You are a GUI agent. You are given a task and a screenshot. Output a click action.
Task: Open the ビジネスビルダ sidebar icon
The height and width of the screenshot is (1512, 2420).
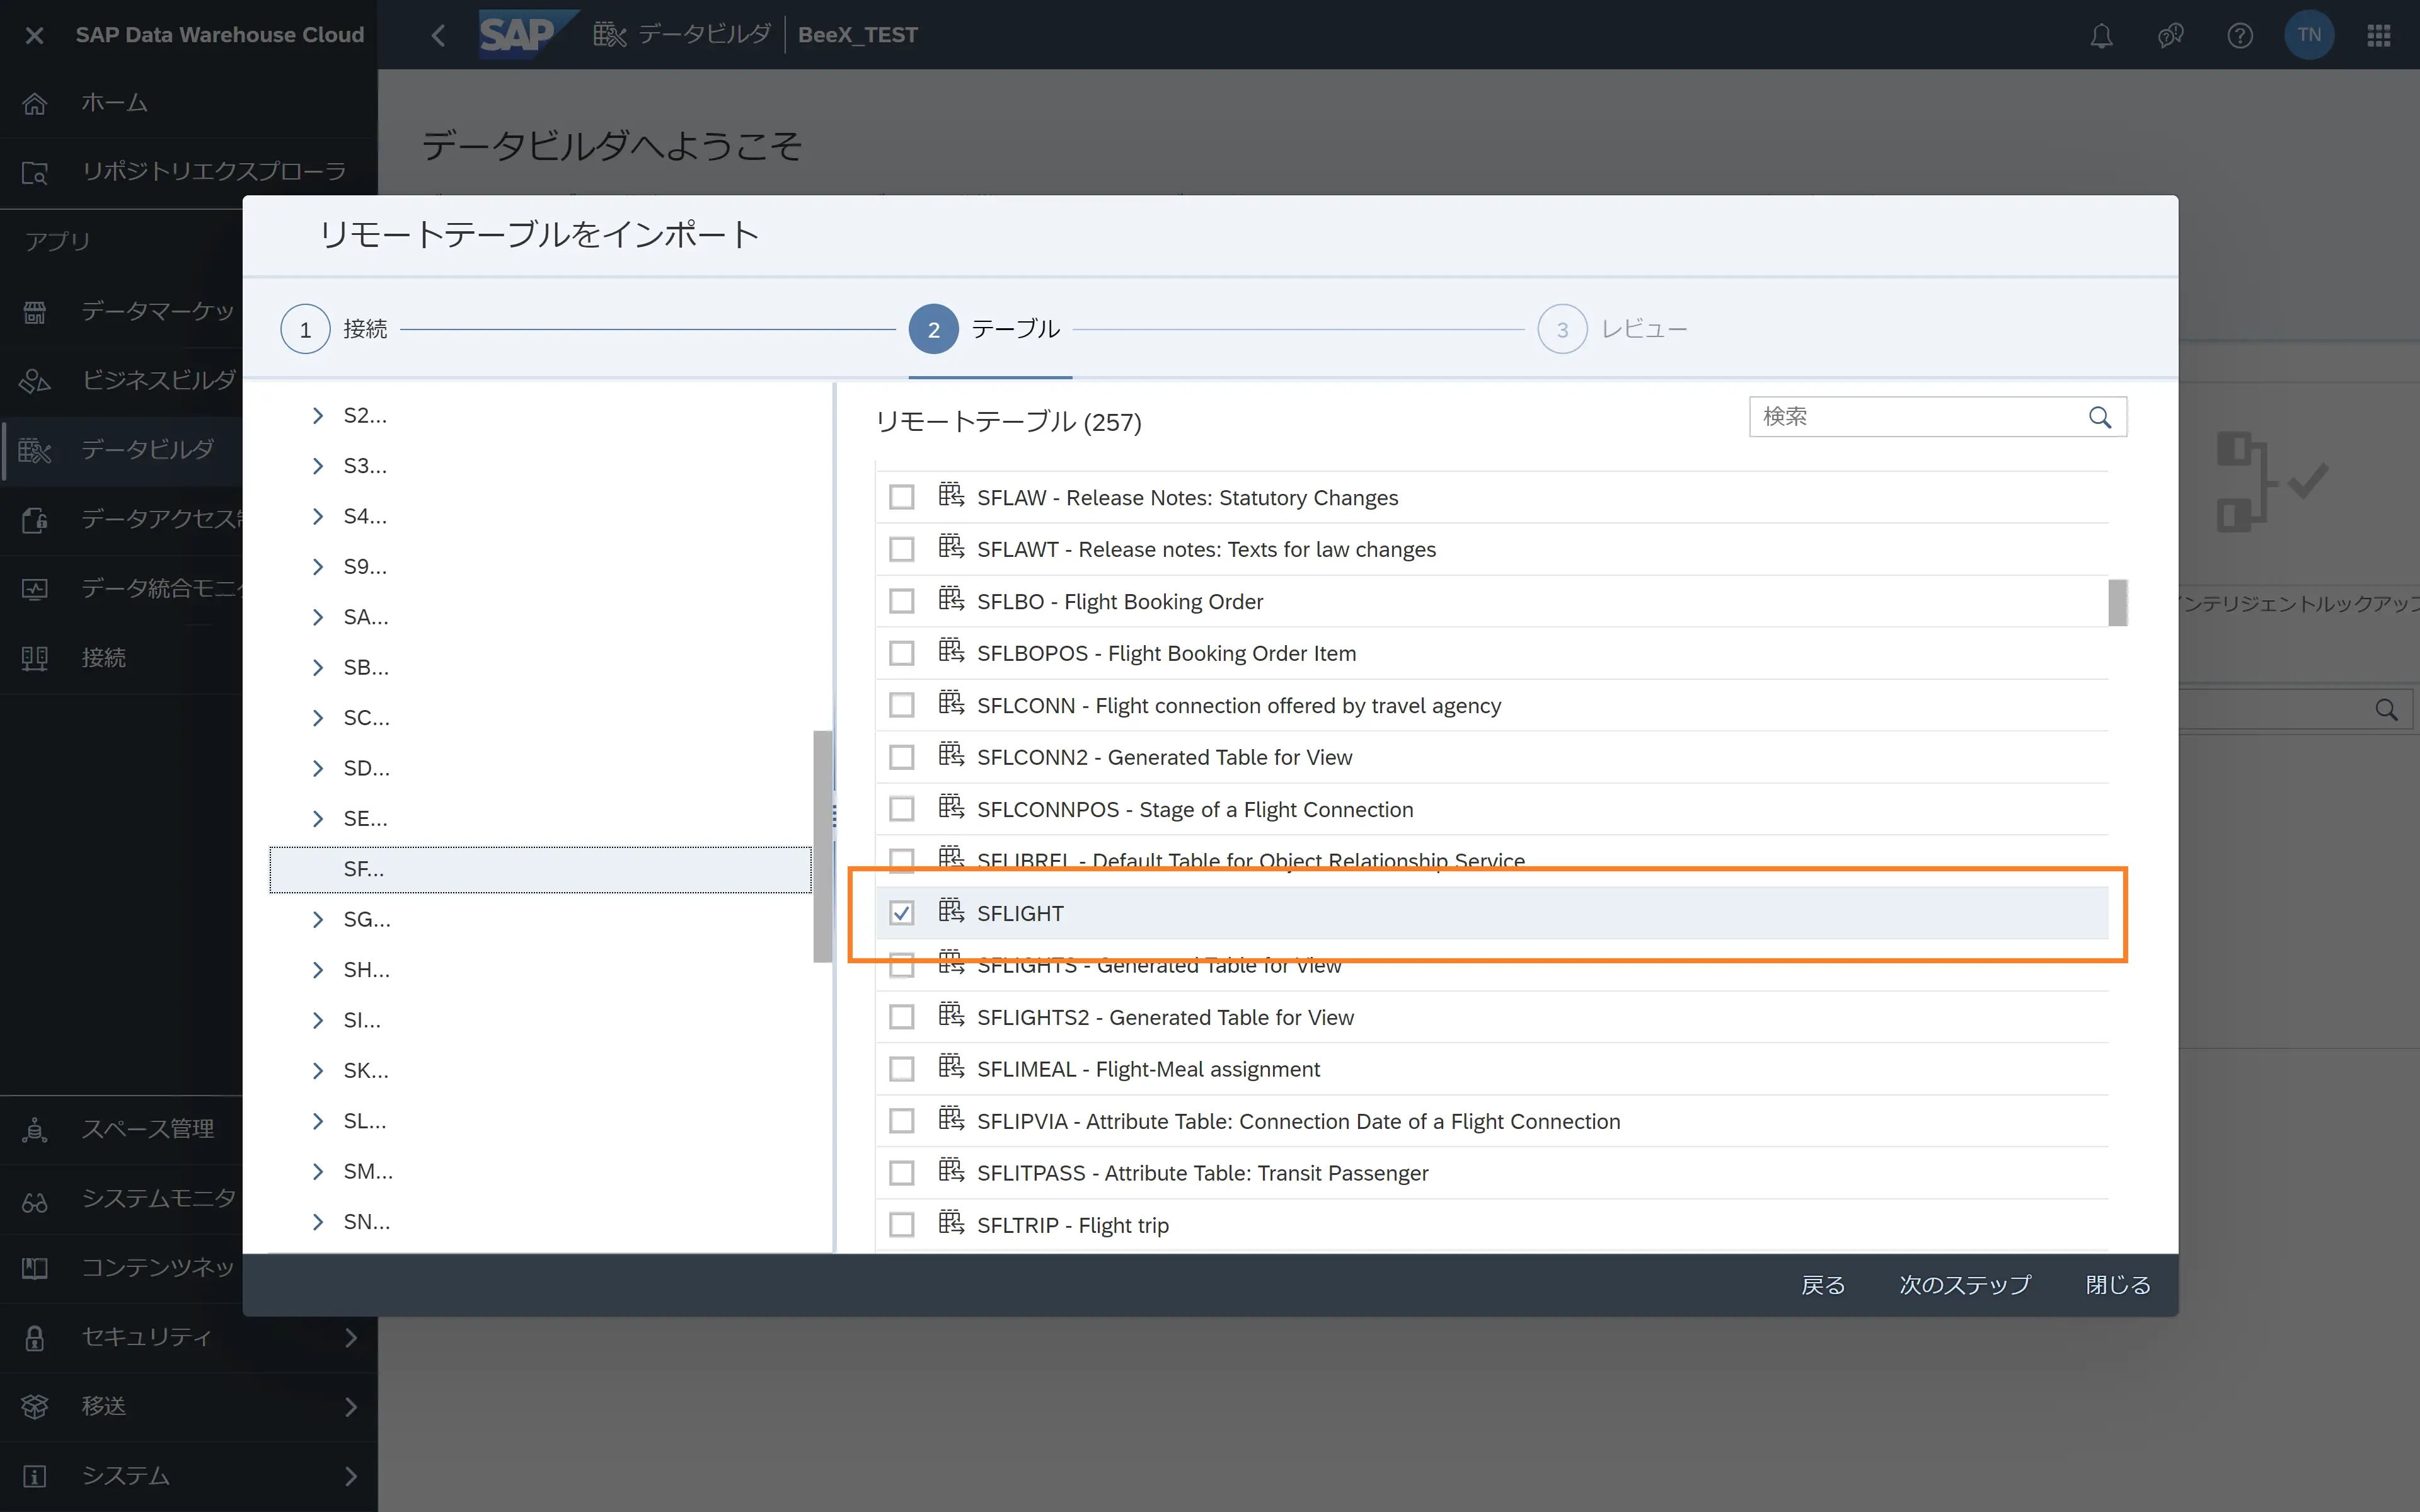35,381
